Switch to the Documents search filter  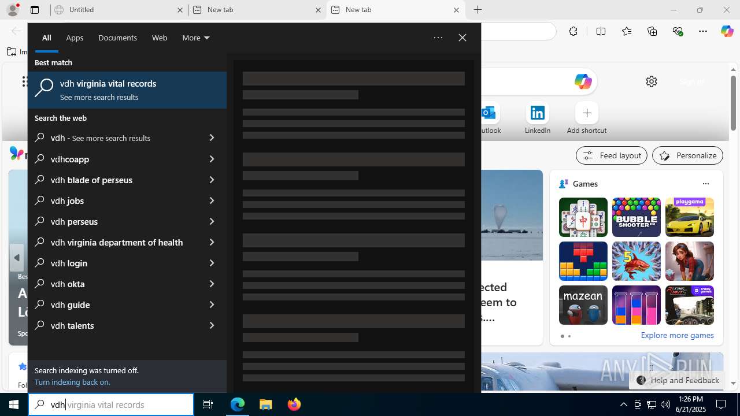[x=117, y=38]
